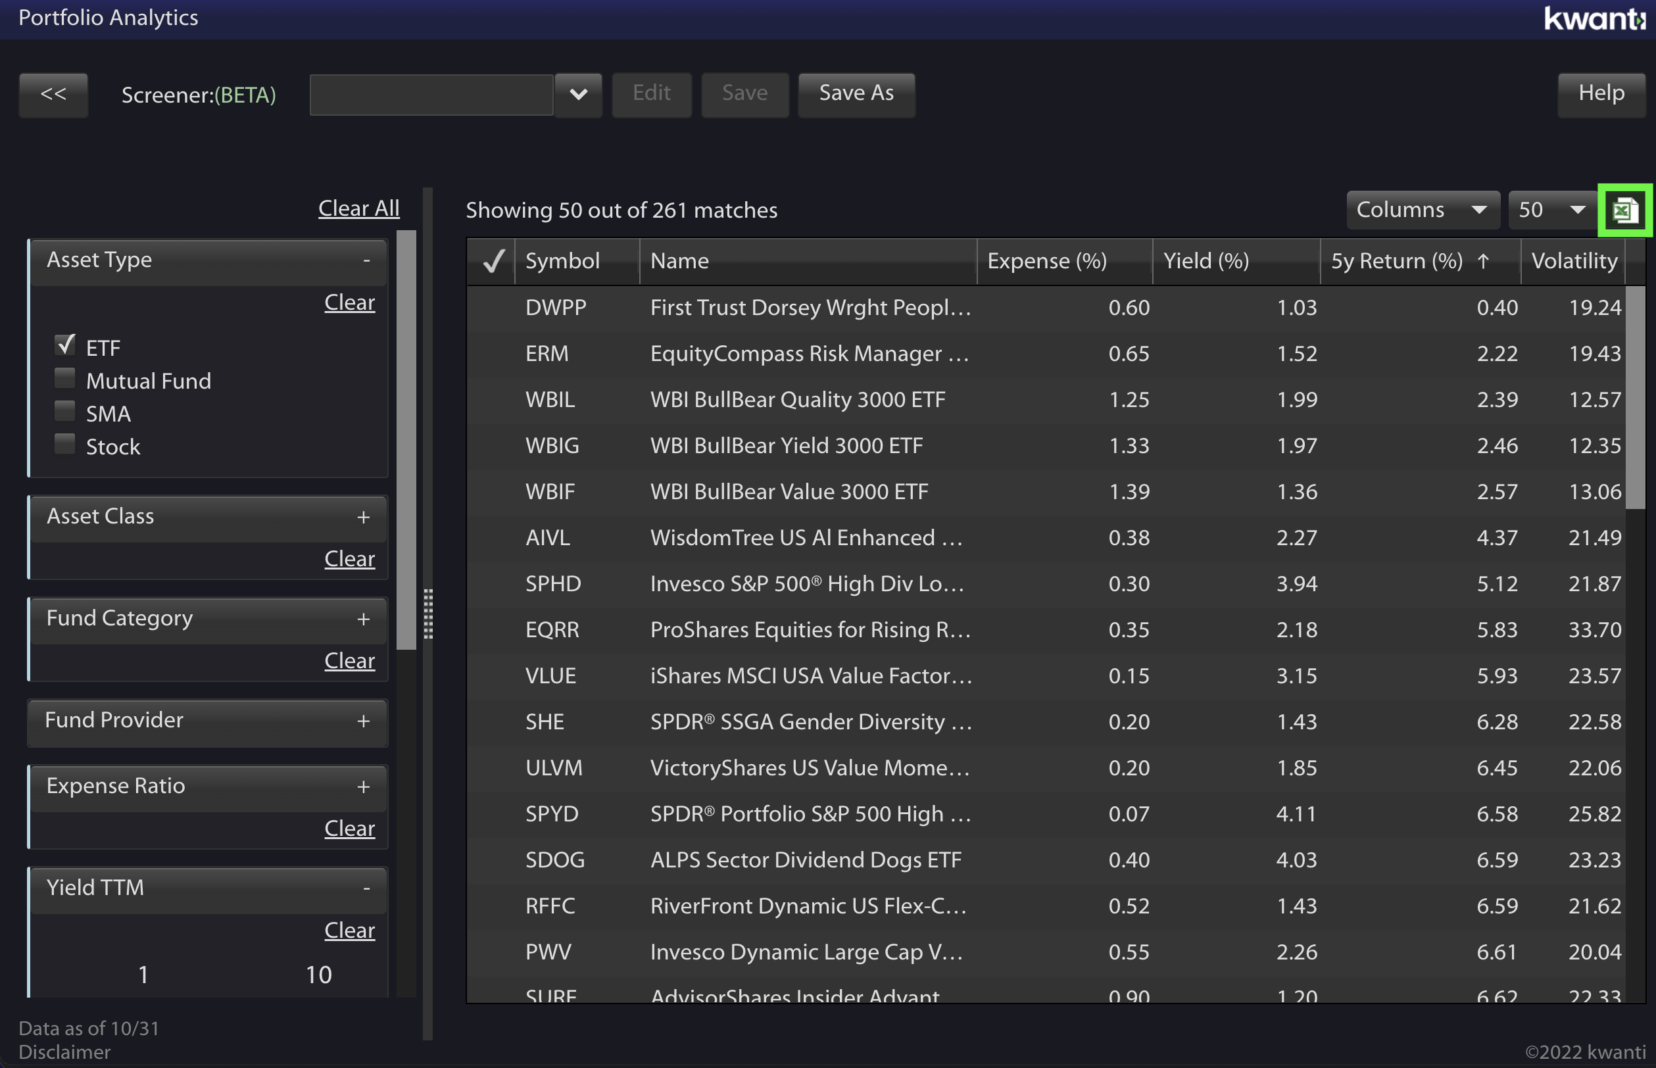Export results to Excel icon
This screenshot has height=1068, width=1656.
pos(1625,210)
